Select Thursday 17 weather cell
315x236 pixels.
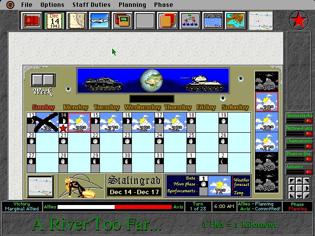[x=175, y=122]
